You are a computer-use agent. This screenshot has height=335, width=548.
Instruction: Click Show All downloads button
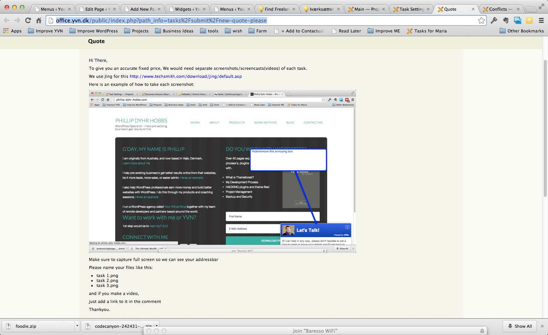pos(520,326)
